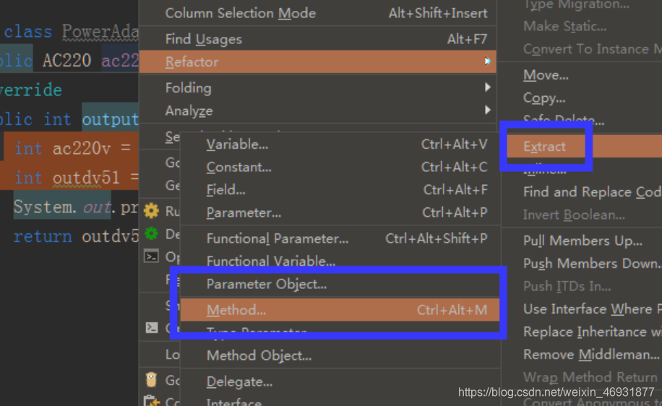
Task: Choose Extract Variable... option
Action: (340, 144)
